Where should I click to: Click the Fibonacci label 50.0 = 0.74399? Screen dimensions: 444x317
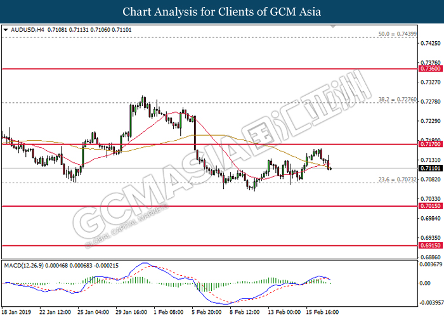[398, 34]
